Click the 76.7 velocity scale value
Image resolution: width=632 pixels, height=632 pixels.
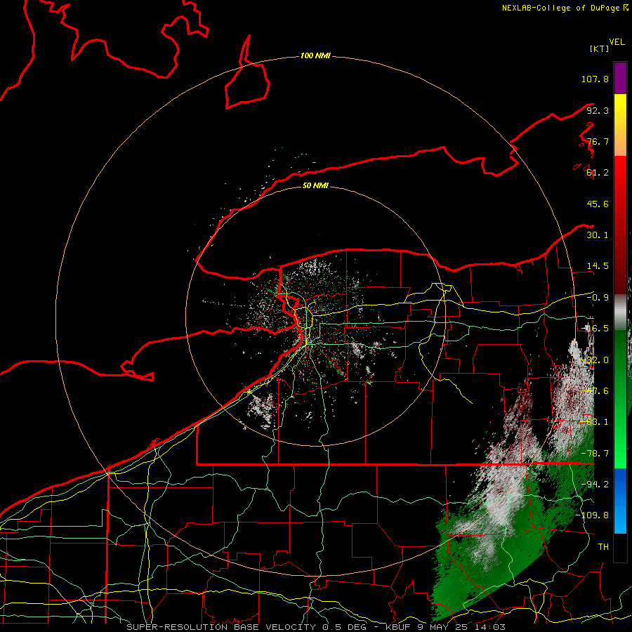pos(598,141)
